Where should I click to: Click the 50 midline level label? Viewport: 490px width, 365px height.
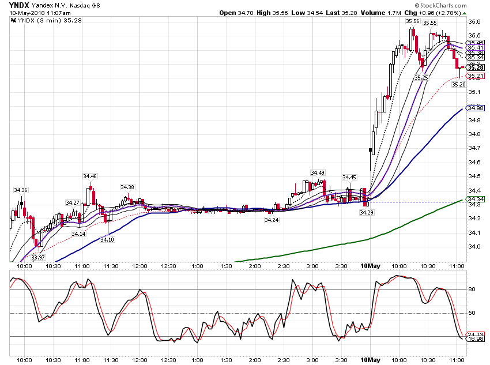tap(472, 313)
